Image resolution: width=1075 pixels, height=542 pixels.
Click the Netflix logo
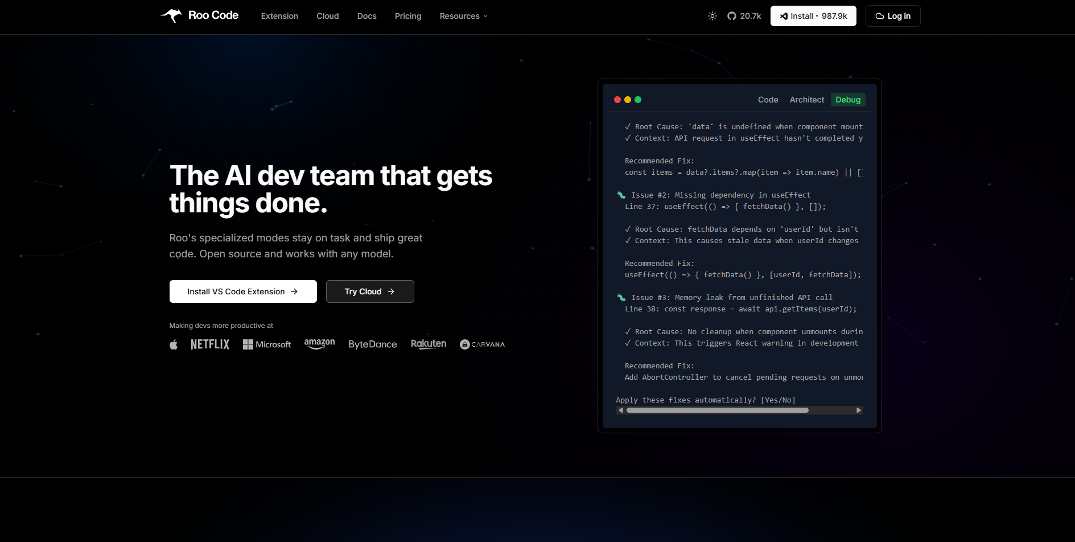(x=210, y=344)
